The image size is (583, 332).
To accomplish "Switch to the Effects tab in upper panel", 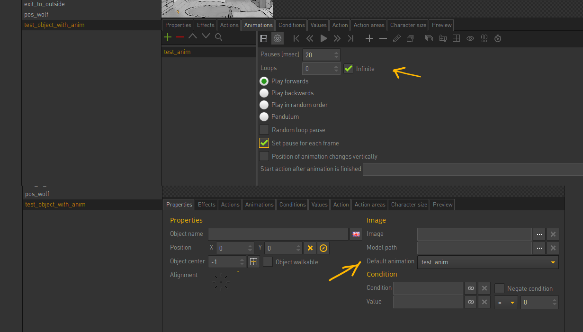I will [206, 25].
